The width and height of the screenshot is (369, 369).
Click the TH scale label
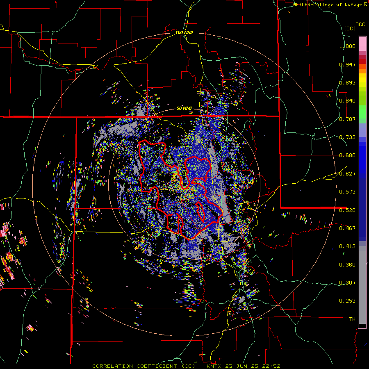[x=352, y=319]
